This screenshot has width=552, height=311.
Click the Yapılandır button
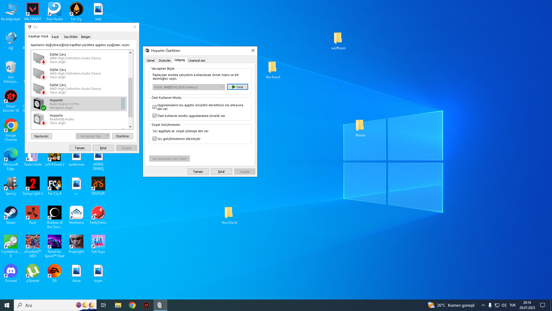click(41, 136)
